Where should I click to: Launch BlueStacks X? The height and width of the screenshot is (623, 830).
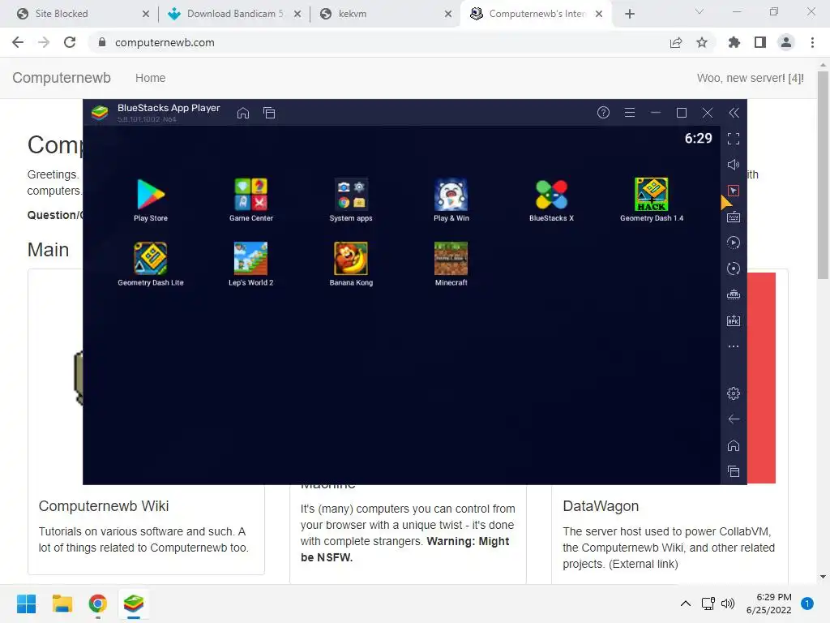tap(551, 200)
